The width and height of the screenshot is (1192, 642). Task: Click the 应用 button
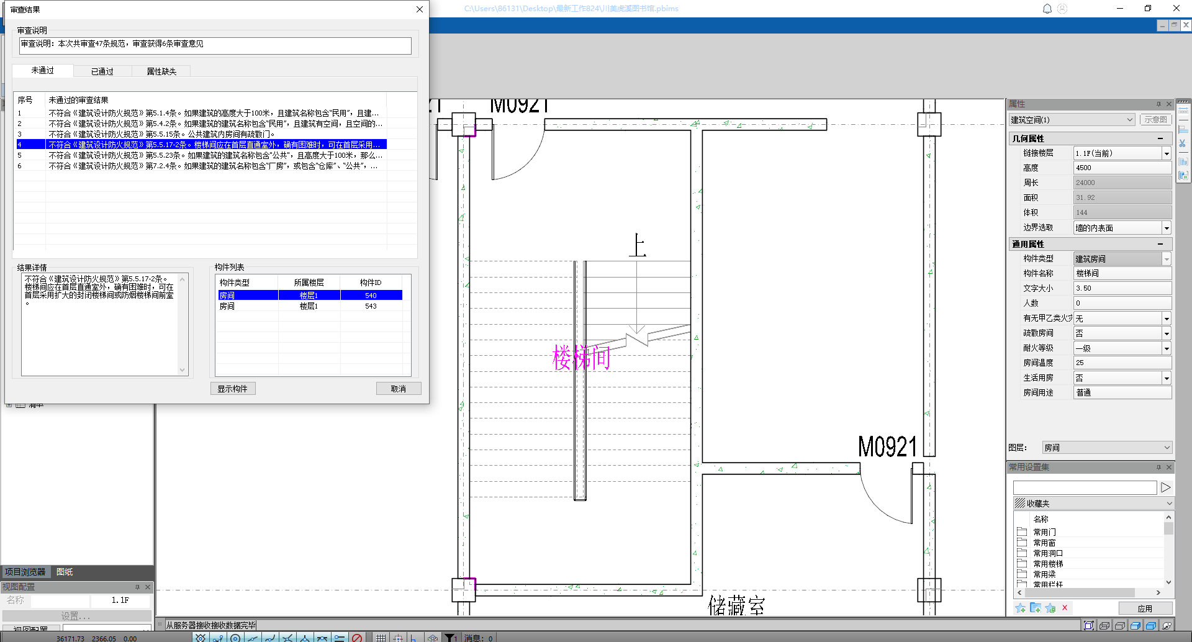pos(1145,608)
